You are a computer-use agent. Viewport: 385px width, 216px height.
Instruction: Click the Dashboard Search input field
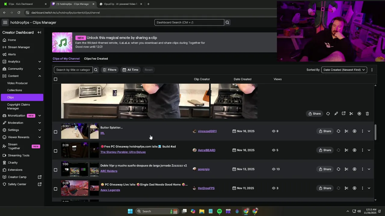tap(189, 22)
